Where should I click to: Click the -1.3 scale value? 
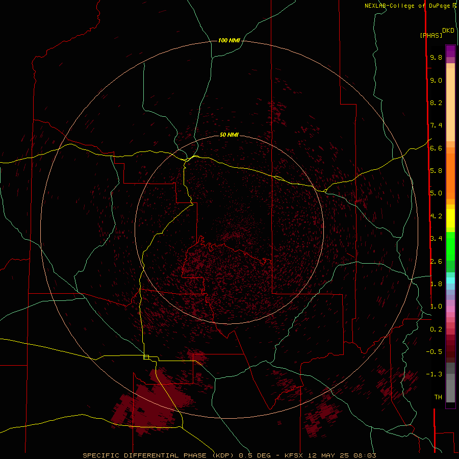coord(434,374)
